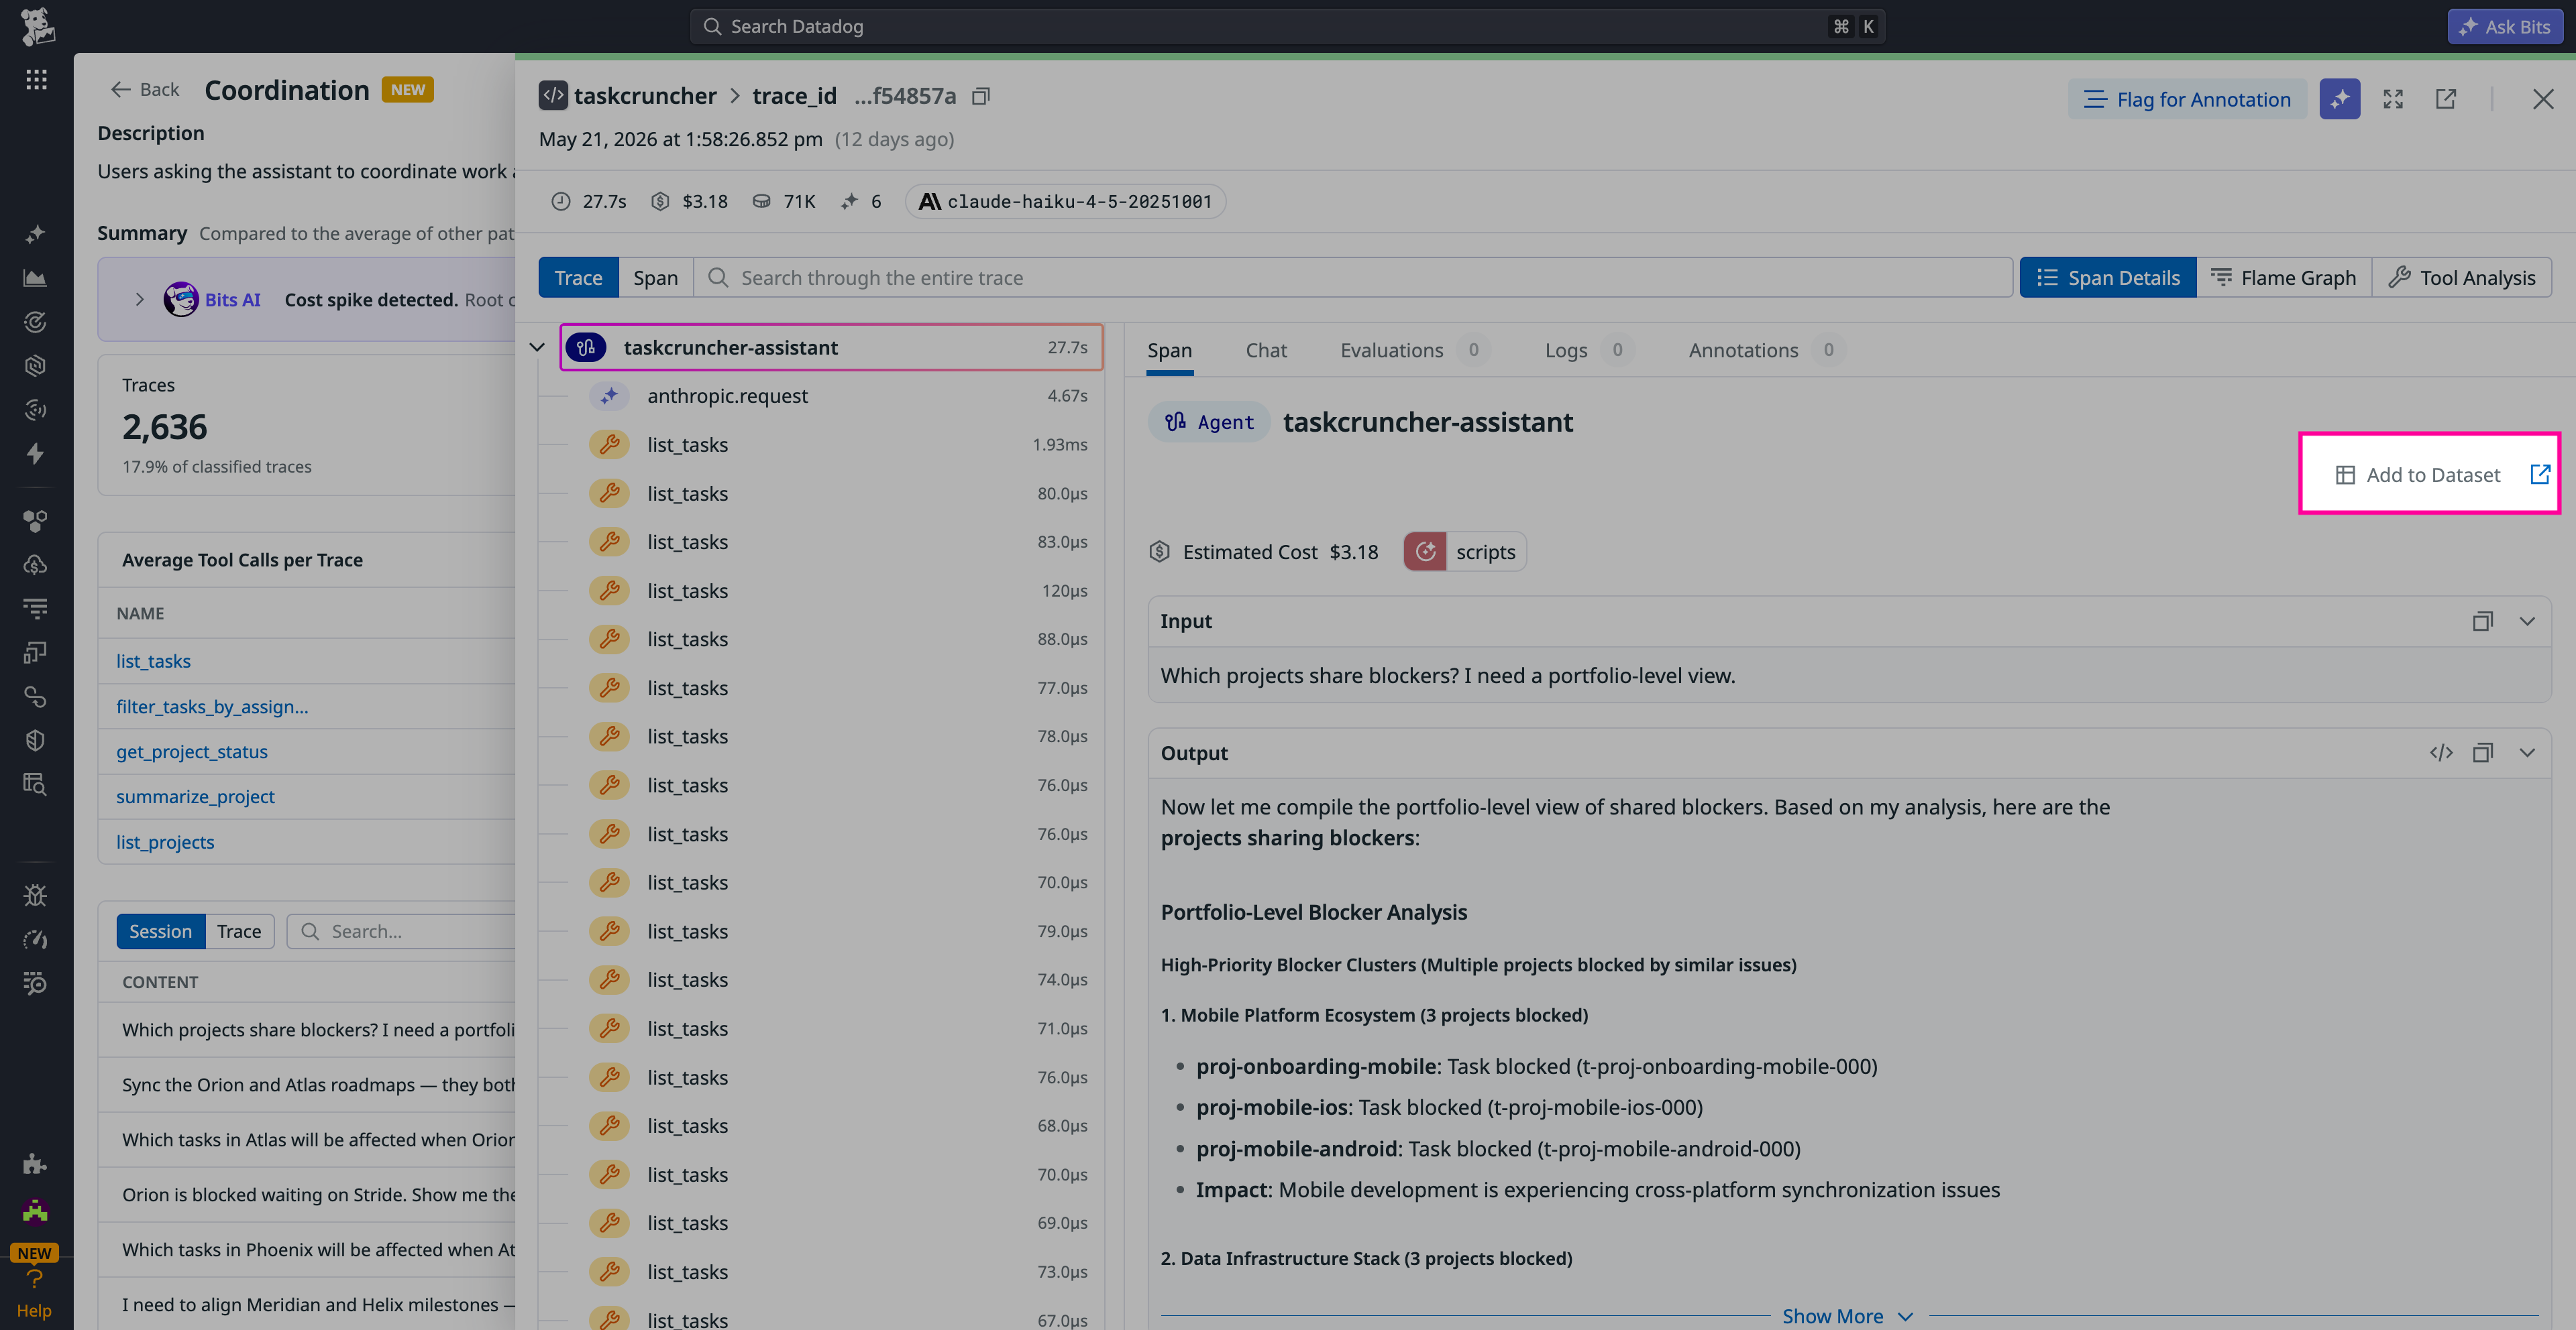This screenshot has width=2576, height=1330.
Task: Open the external link icon beside Add to Dataset
Action: (x=2540, y=475)
